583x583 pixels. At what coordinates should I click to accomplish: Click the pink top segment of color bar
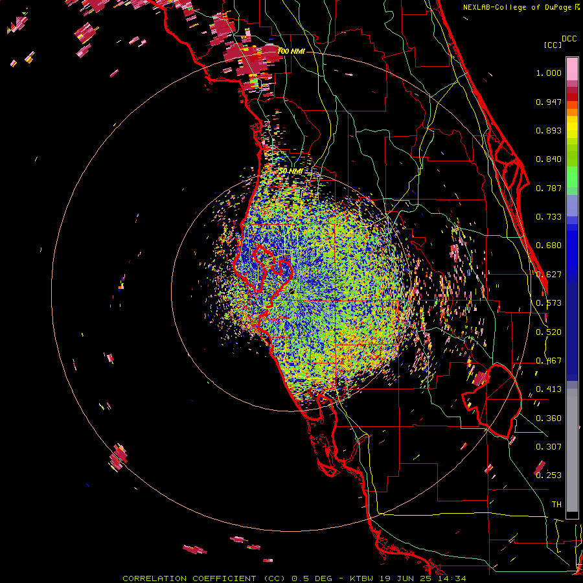click(x=572, y=69)
